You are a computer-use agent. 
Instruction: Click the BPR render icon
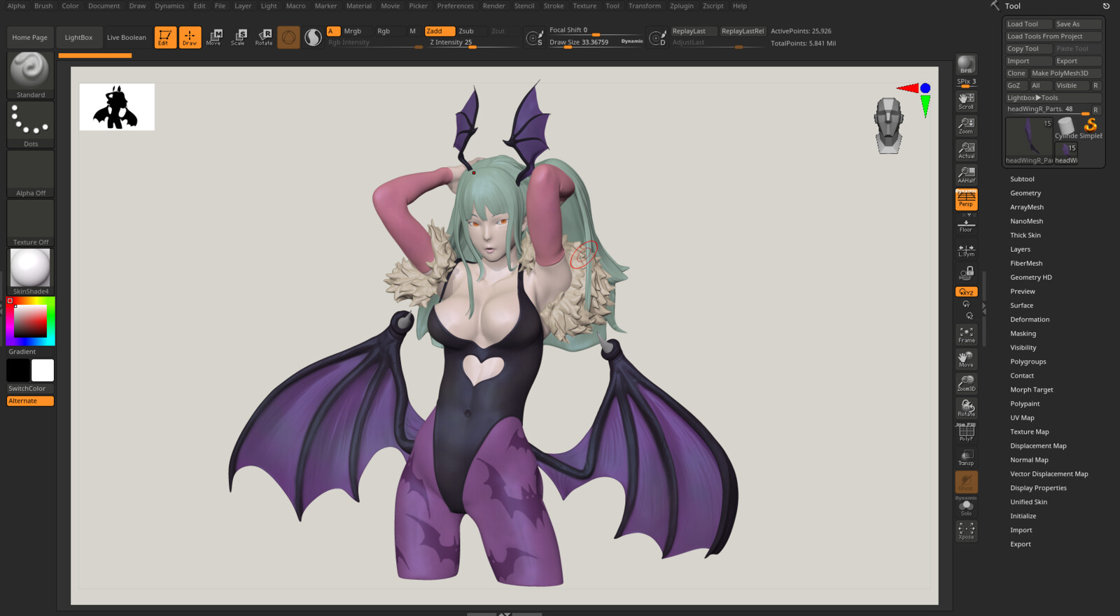(x=966, y=64)
